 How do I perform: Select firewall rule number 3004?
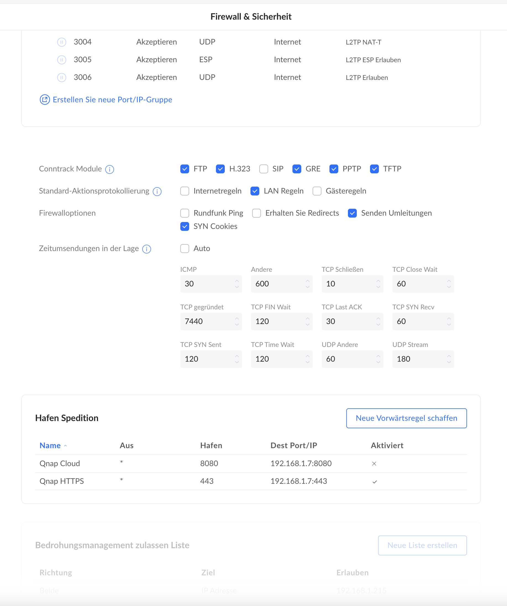[83, 42]
